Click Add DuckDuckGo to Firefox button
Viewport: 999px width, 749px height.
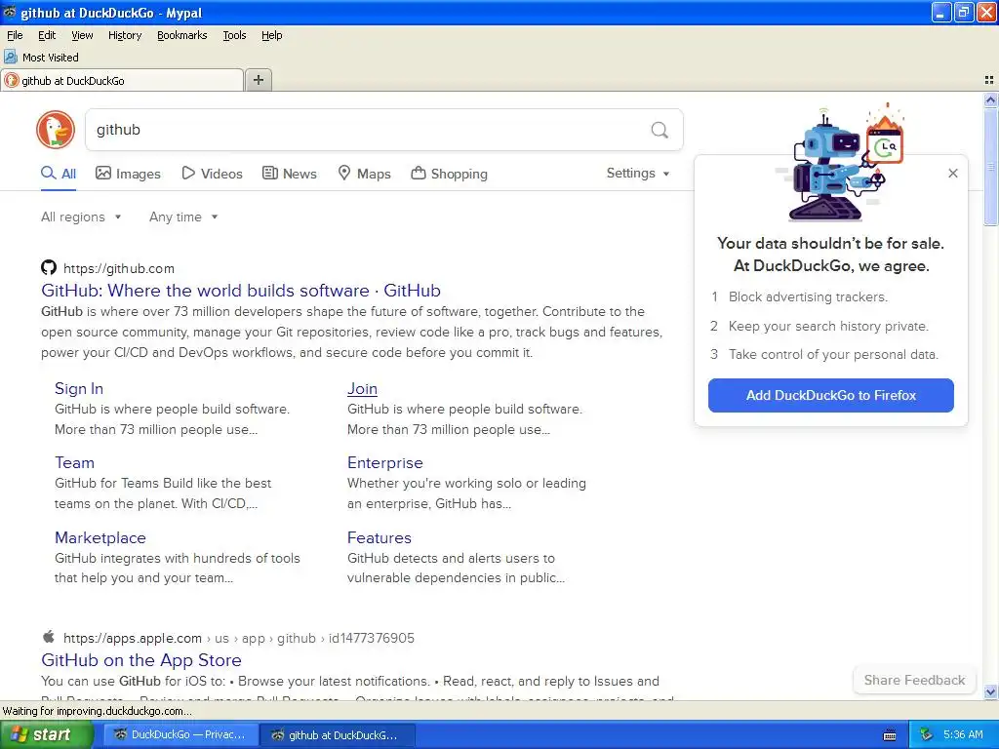click(x=831, y=396)
